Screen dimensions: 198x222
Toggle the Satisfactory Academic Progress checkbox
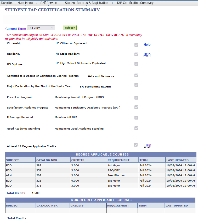(x=136, y=107)
